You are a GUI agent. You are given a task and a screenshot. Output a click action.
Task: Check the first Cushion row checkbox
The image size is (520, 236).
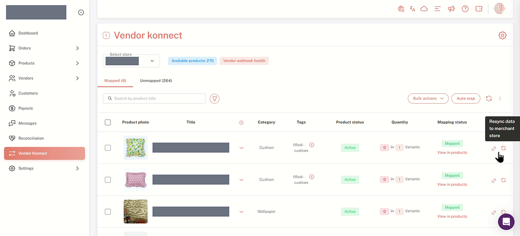[108, 148]
